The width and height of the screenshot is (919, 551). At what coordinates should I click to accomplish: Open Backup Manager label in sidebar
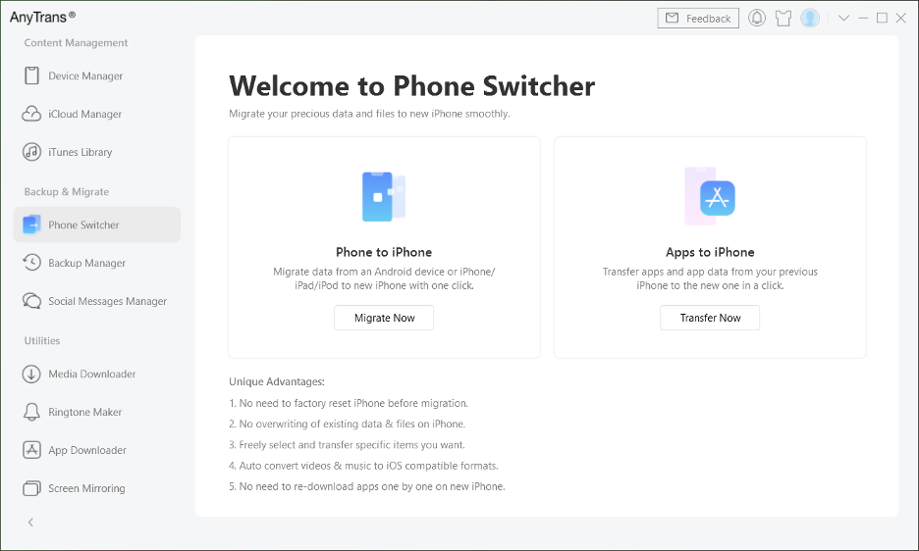tap(86, 263)
